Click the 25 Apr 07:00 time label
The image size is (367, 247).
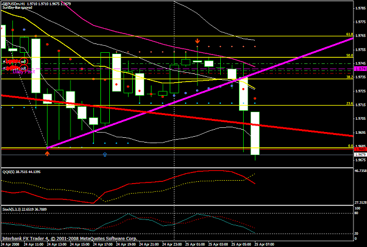pos(264,245)
